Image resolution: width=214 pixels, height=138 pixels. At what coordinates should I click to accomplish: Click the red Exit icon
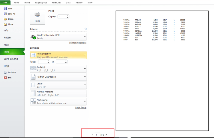click(5, 78)
